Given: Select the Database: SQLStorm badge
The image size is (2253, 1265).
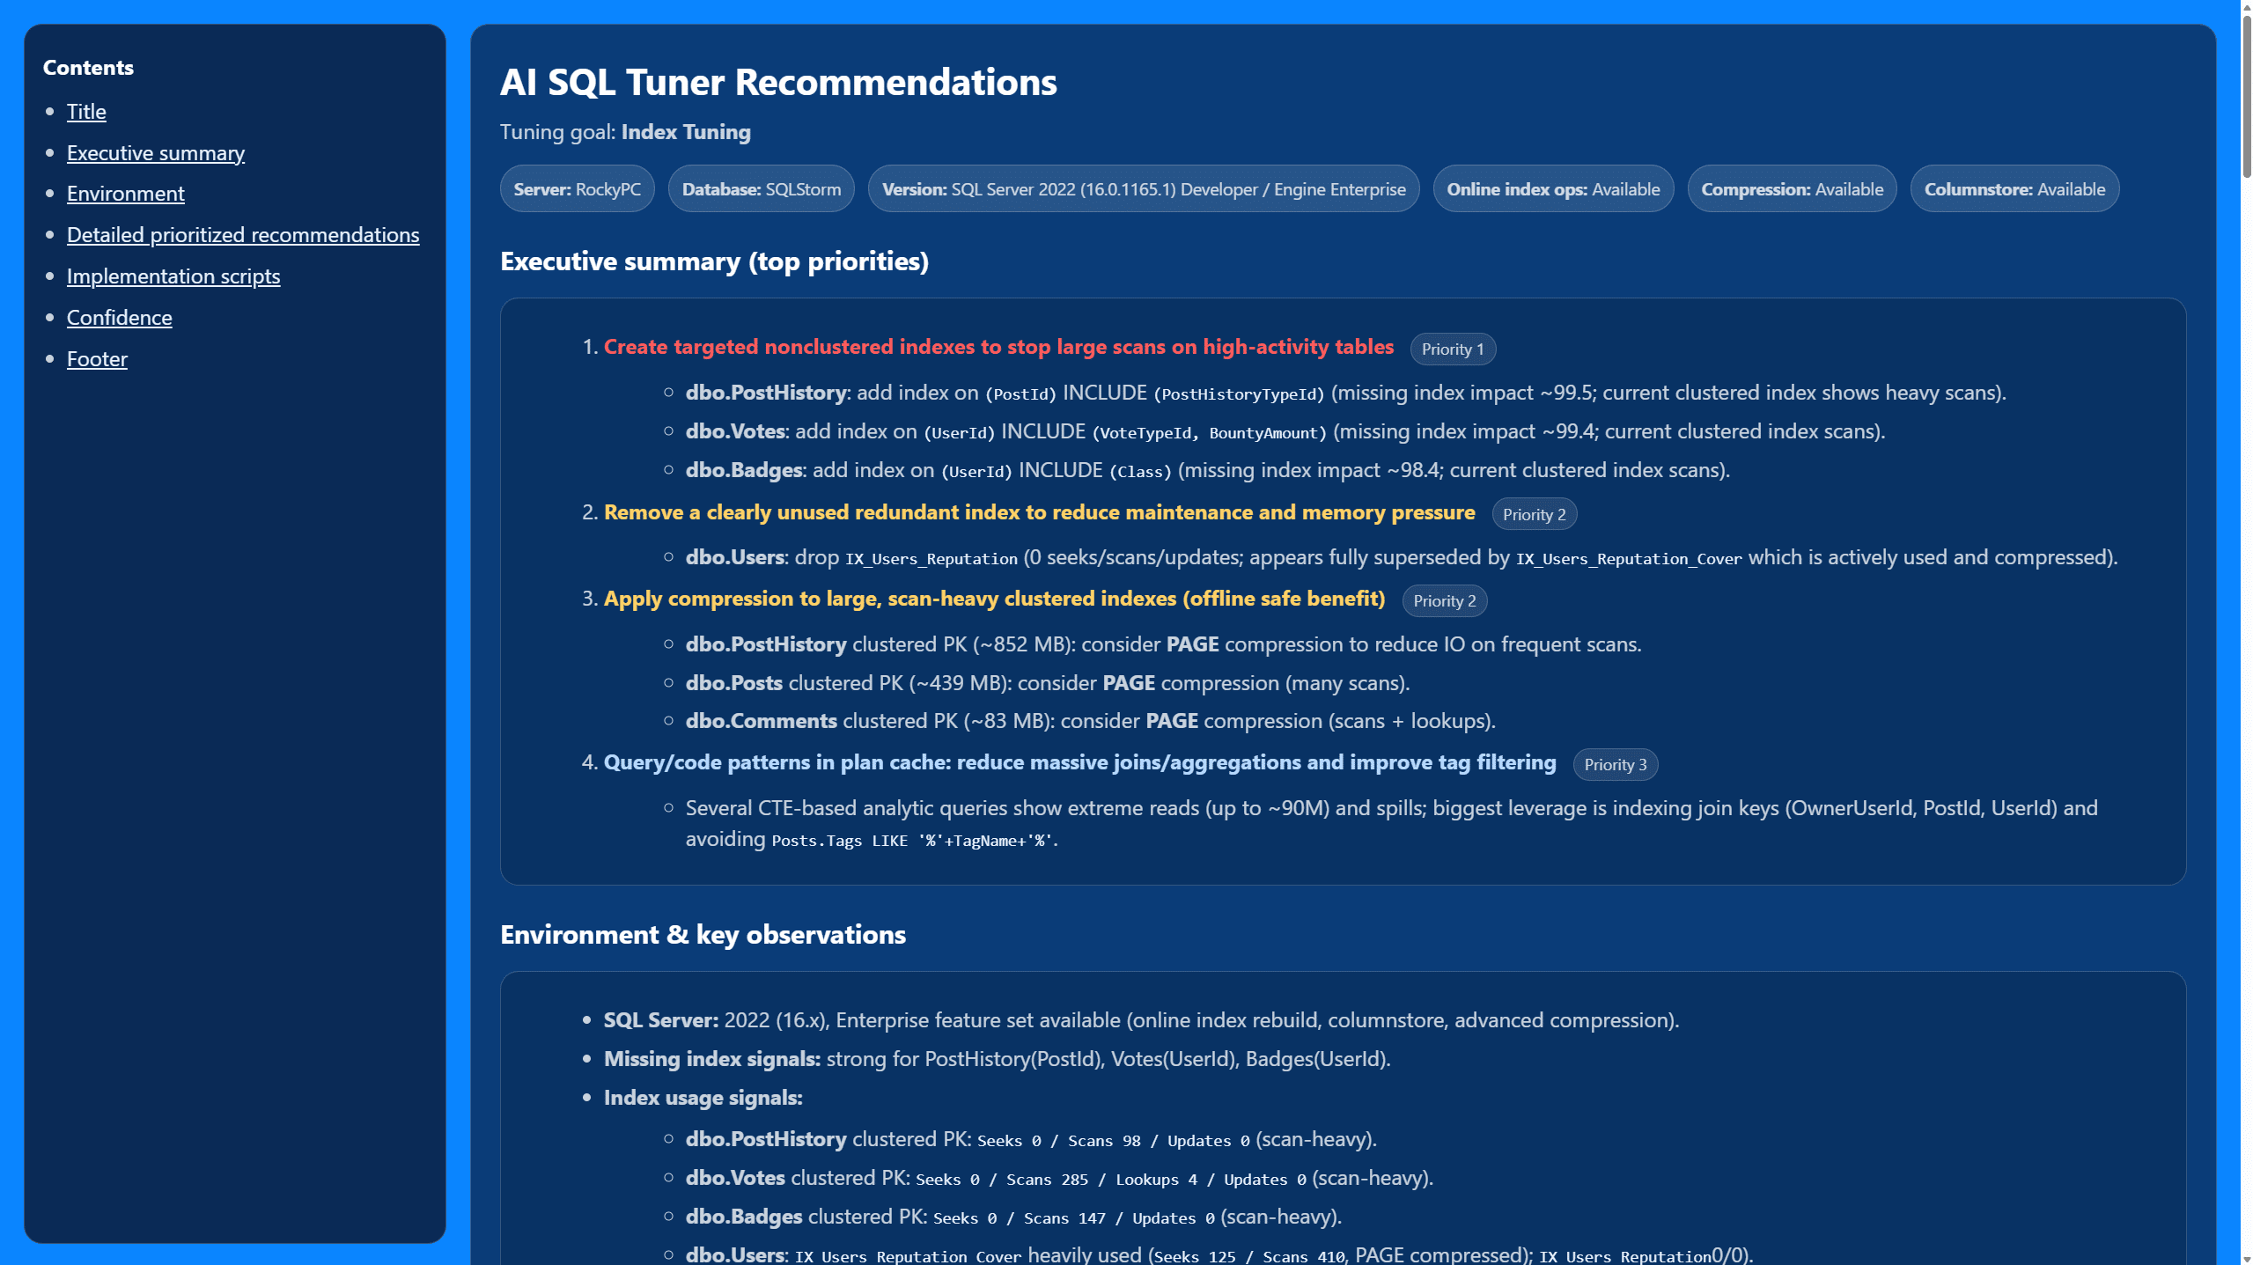Looking at the screenshot, I should [761, 189].
